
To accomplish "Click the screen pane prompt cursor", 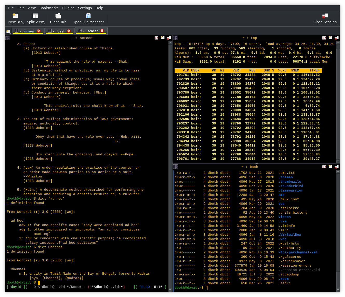I will click(x=39, y=282).
